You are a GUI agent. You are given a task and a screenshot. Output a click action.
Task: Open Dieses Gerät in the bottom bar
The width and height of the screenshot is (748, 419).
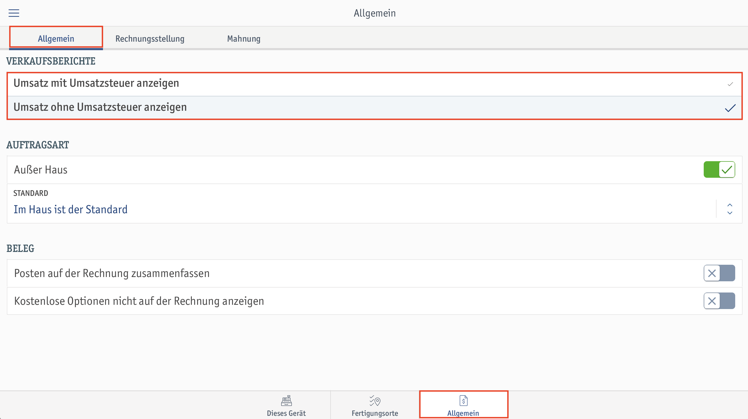286,405
